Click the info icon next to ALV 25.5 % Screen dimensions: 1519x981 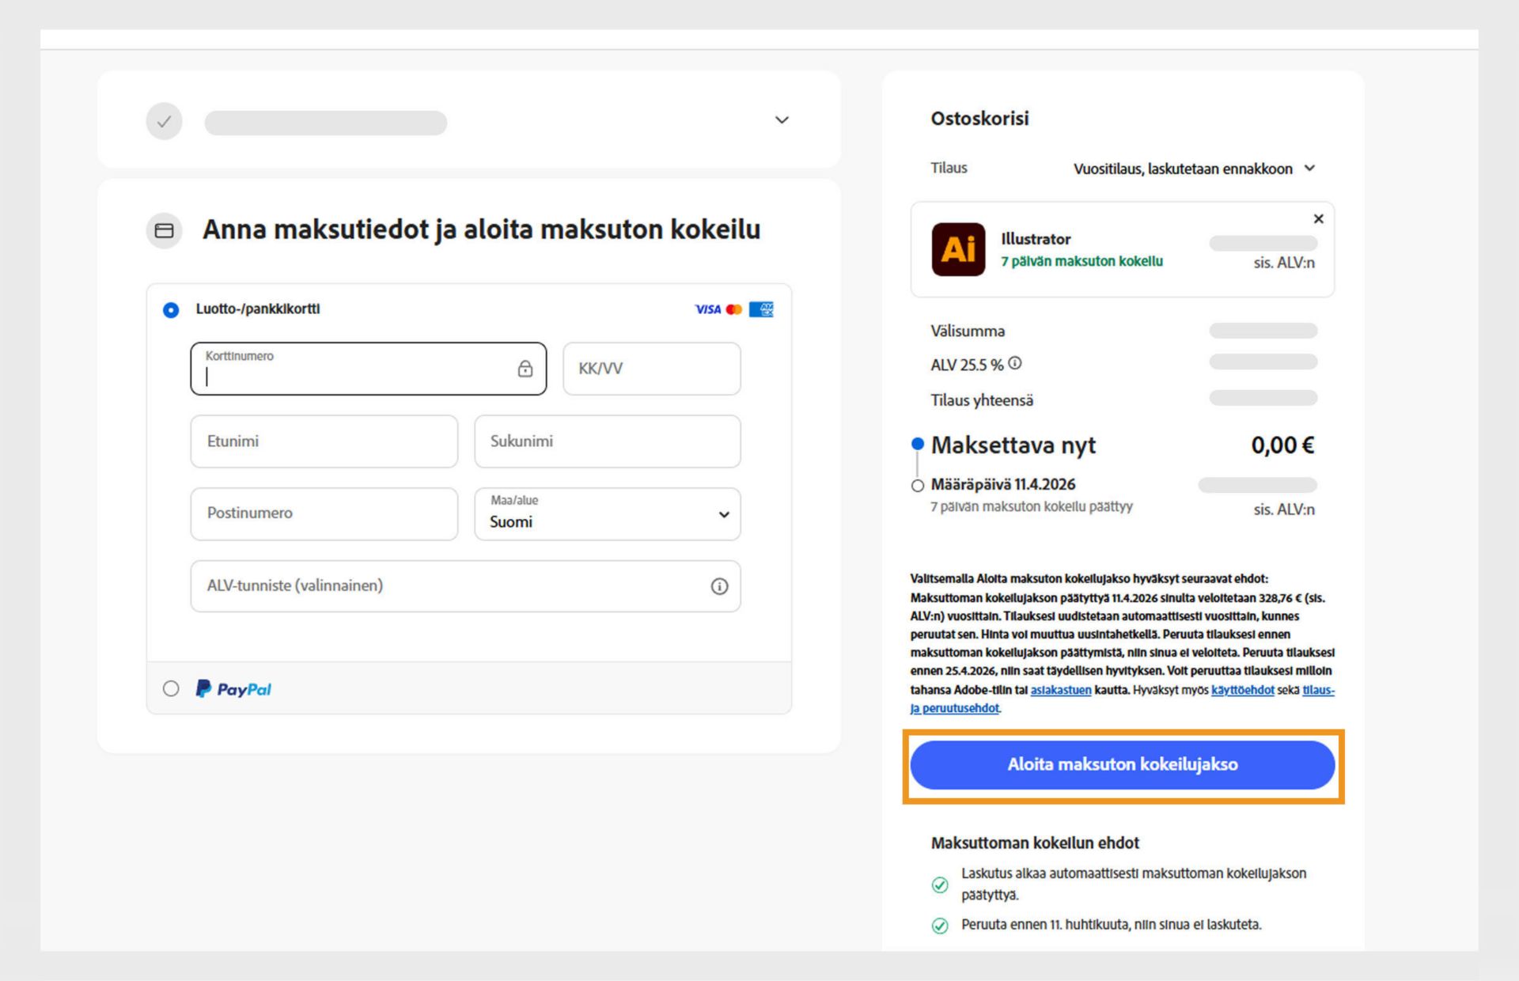coord(1017,363)
